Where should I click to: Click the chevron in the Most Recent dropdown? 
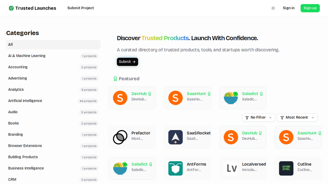(x=313, y=118)
